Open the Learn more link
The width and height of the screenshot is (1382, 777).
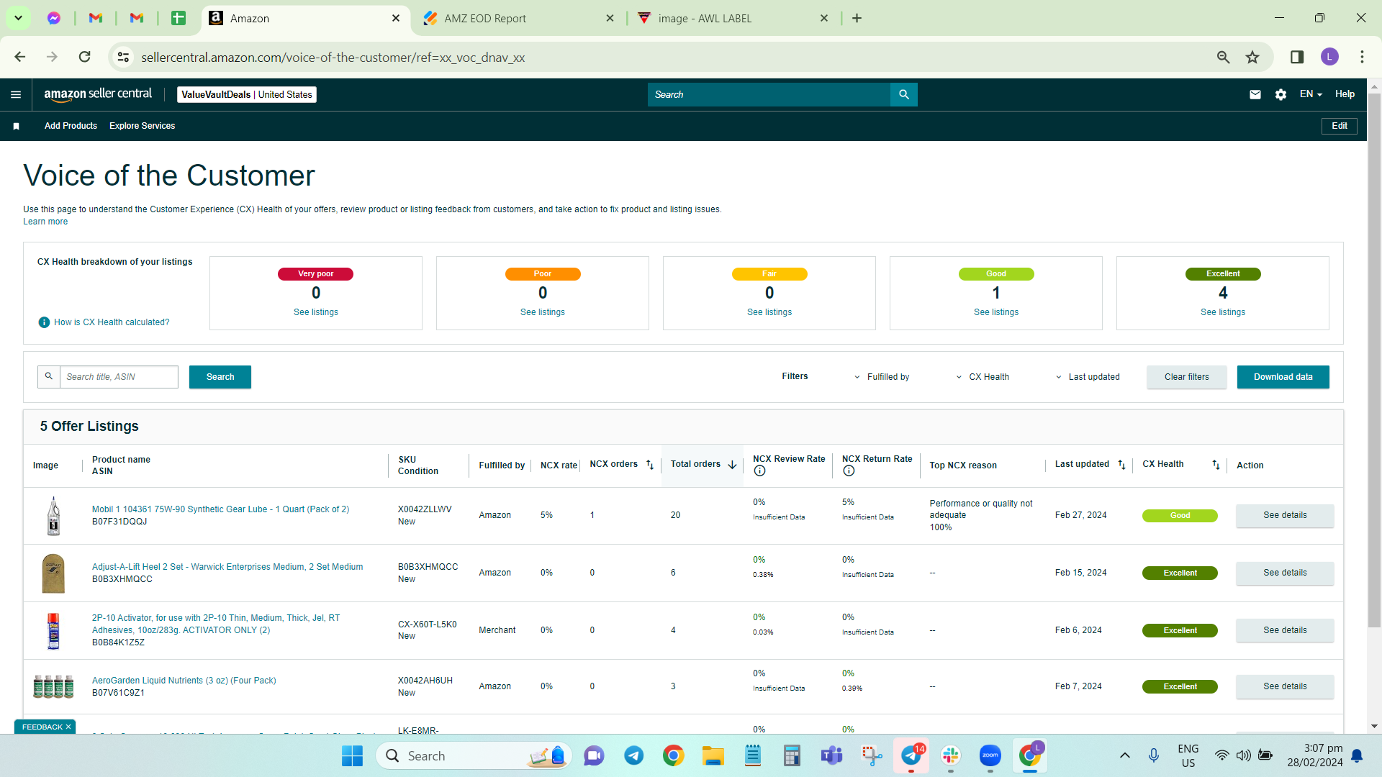coord(45,222)
